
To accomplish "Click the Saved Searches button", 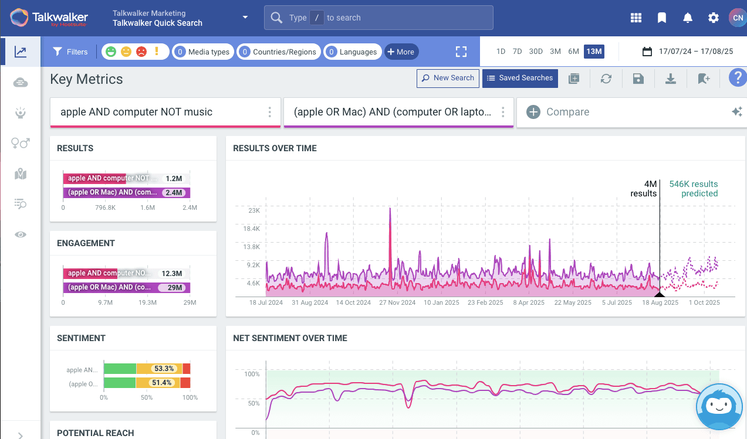I will click(x=520, y=78).
